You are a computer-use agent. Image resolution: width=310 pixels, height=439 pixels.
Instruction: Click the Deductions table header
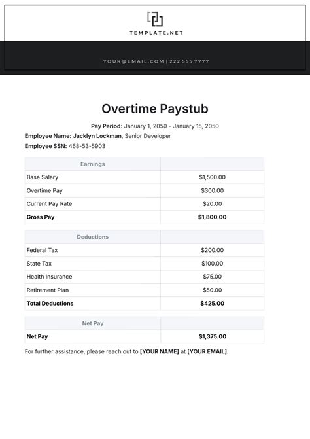93,237
